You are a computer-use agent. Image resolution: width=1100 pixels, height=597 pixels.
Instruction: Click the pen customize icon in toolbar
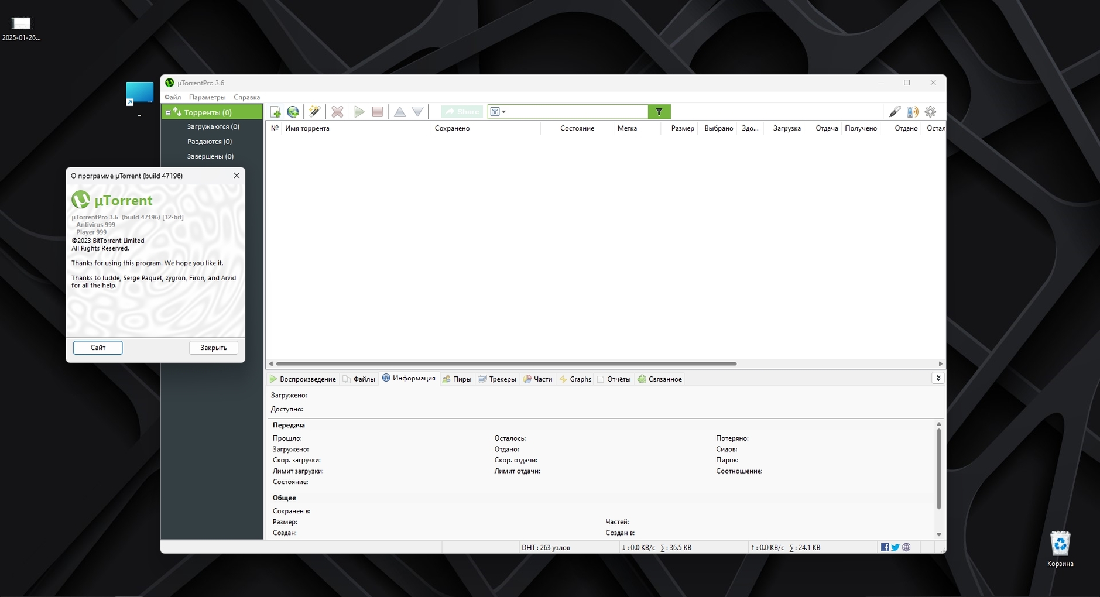click(x=895, y=112)
